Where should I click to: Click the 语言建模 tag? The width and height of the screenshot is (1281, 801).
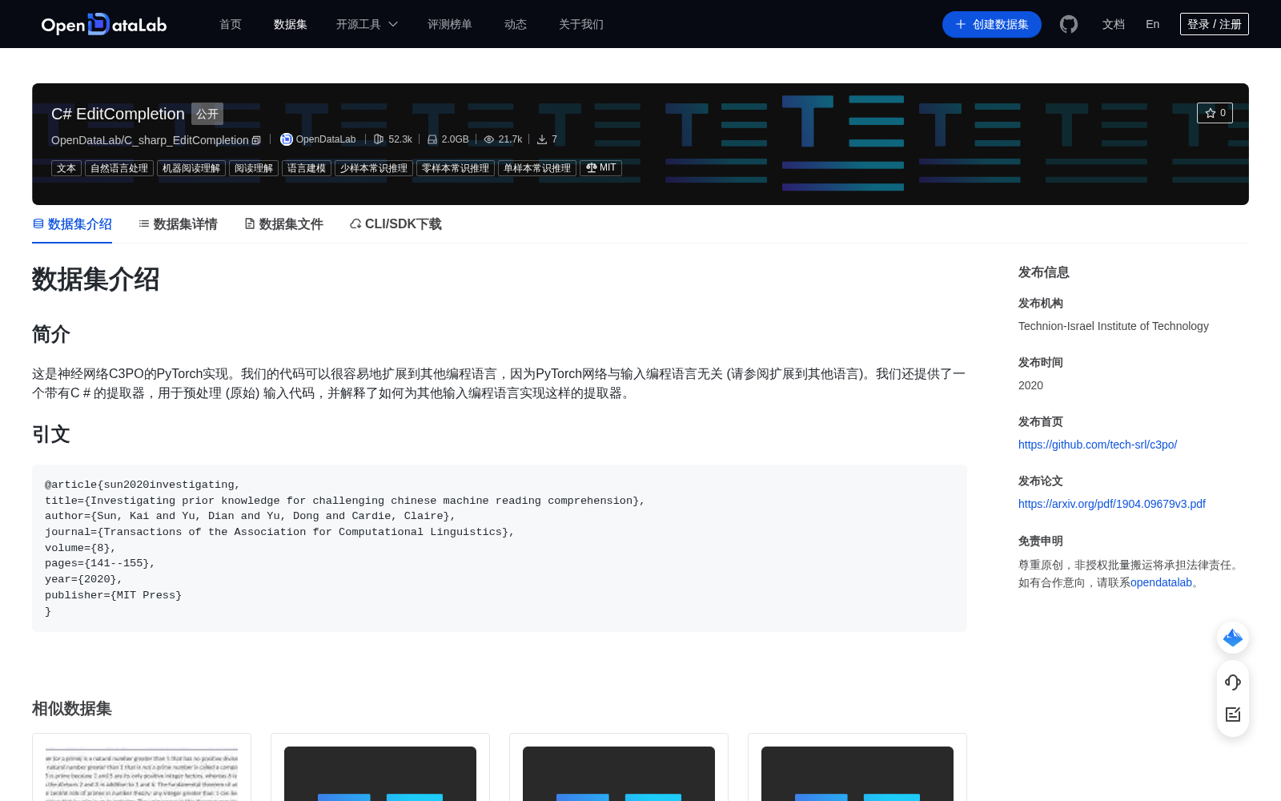pos(307,168)
